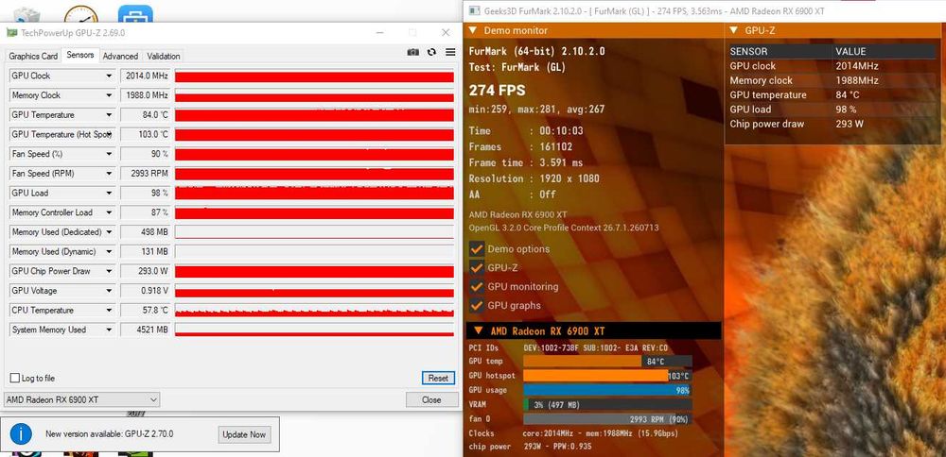Viewport: 946px width, 457px height.
Task: Open the GPU Clock sensor dropdown
Action: pyautogui.click(x=109, y=76)
